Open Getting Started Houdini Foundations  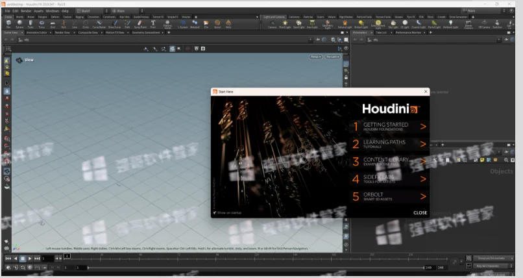pos(389,127)
